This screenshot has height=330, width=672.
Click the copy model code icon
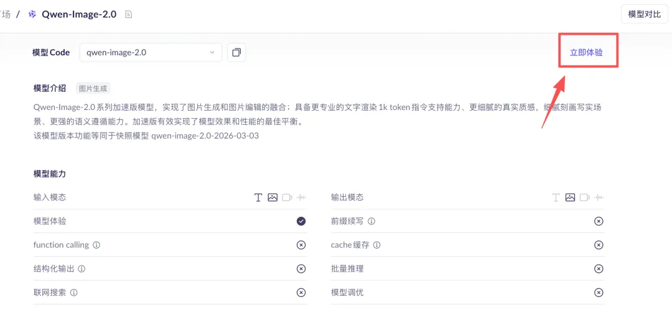[x=236, y=52]
